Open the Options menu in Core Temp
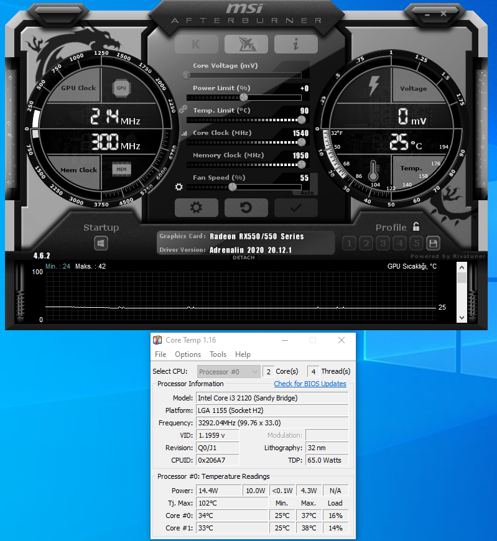Image resolution: width=497 pixels, height=541 pixels. point(188,354)
